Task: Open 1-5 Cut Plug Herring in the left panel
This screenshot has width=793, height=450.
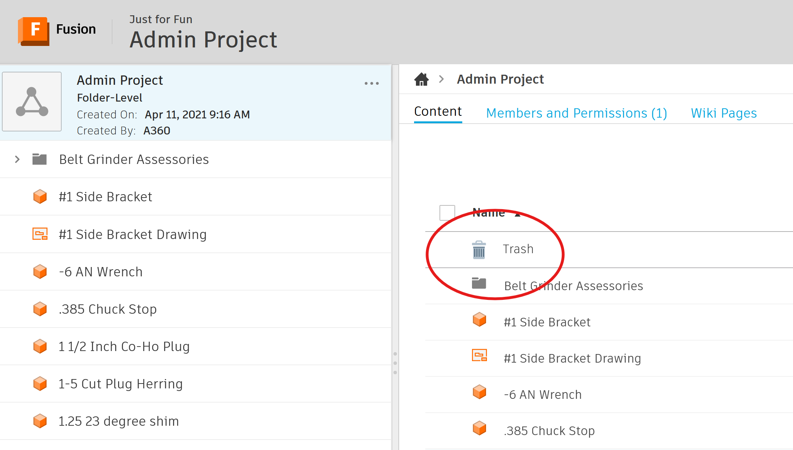Action: [120, 384]
